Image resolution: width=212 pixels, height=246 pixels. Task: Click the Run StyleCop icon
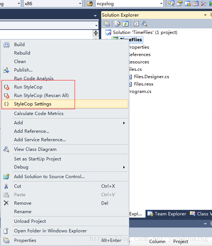pyautogui.click(x=6, y=87)
